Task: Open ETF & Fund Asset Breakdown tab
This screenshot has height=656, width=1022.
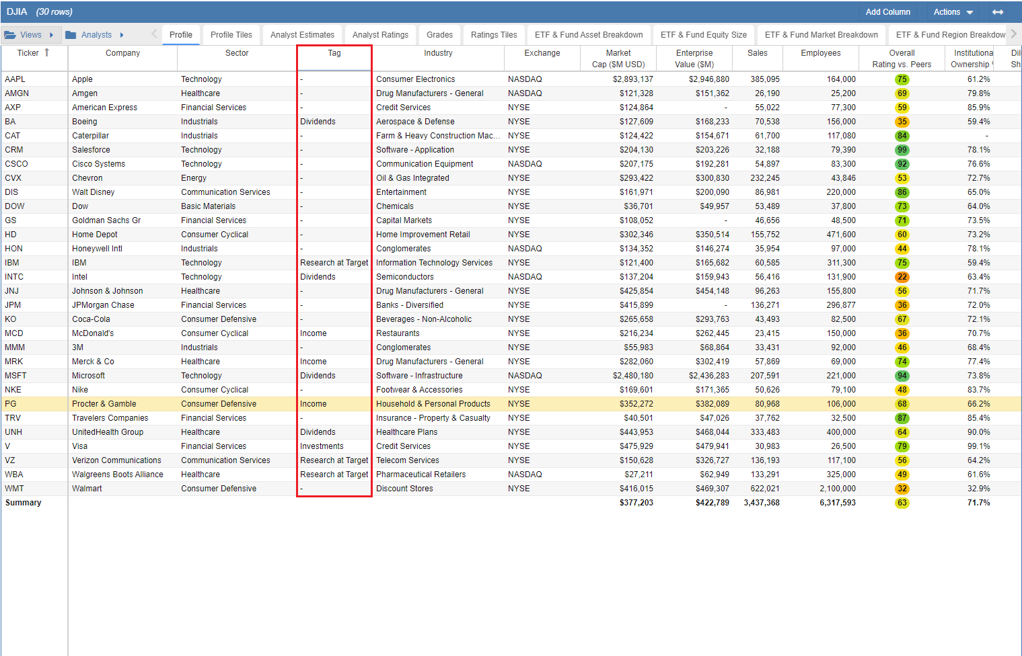Action: click(x=589, y=35)
